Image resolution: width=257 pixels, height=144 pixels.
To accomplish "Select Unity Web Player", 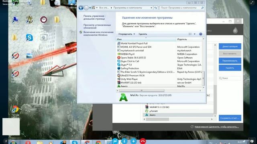I will [x=129, y=79].
